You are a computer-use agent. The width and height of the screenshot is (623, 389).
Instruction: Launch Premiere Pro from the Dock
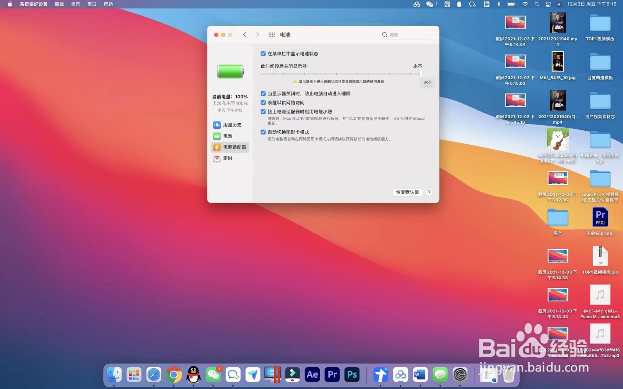pos(332,375)
